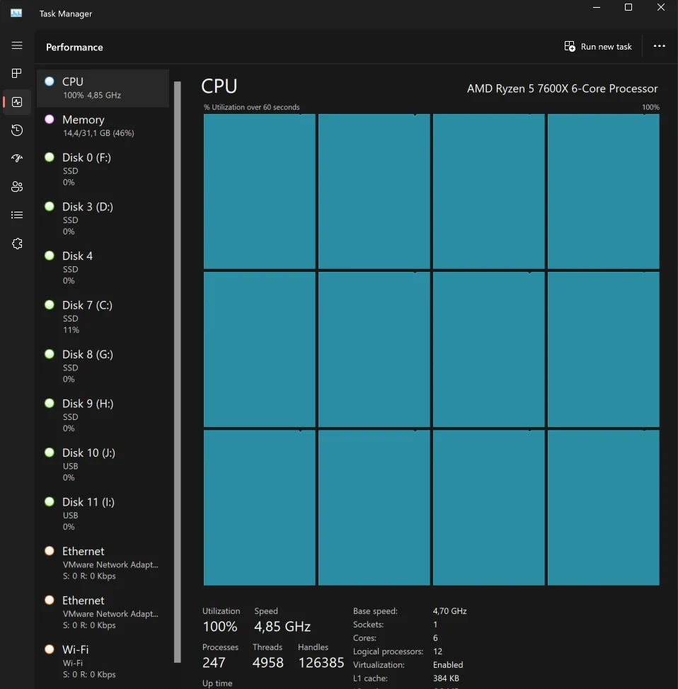Screen dimensions: 678x689
Task: Open the Services section icon
Action: pos(17,244)
